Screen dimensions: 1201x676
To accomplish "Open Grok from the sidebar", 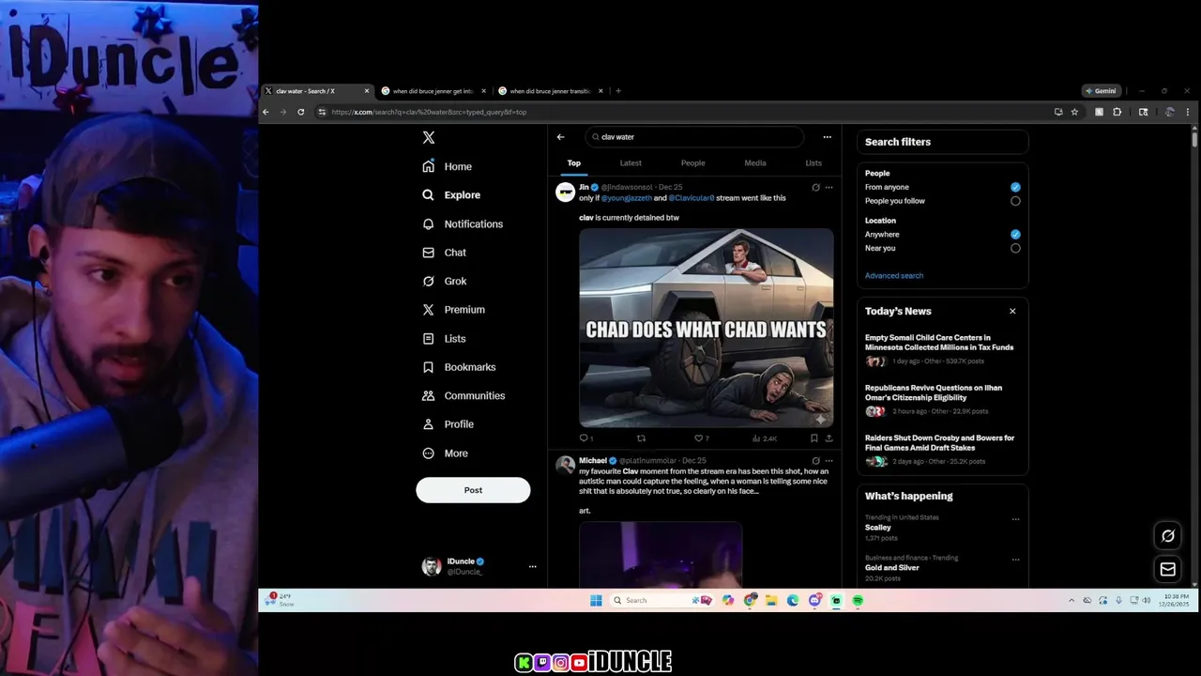I will point(444,281).
